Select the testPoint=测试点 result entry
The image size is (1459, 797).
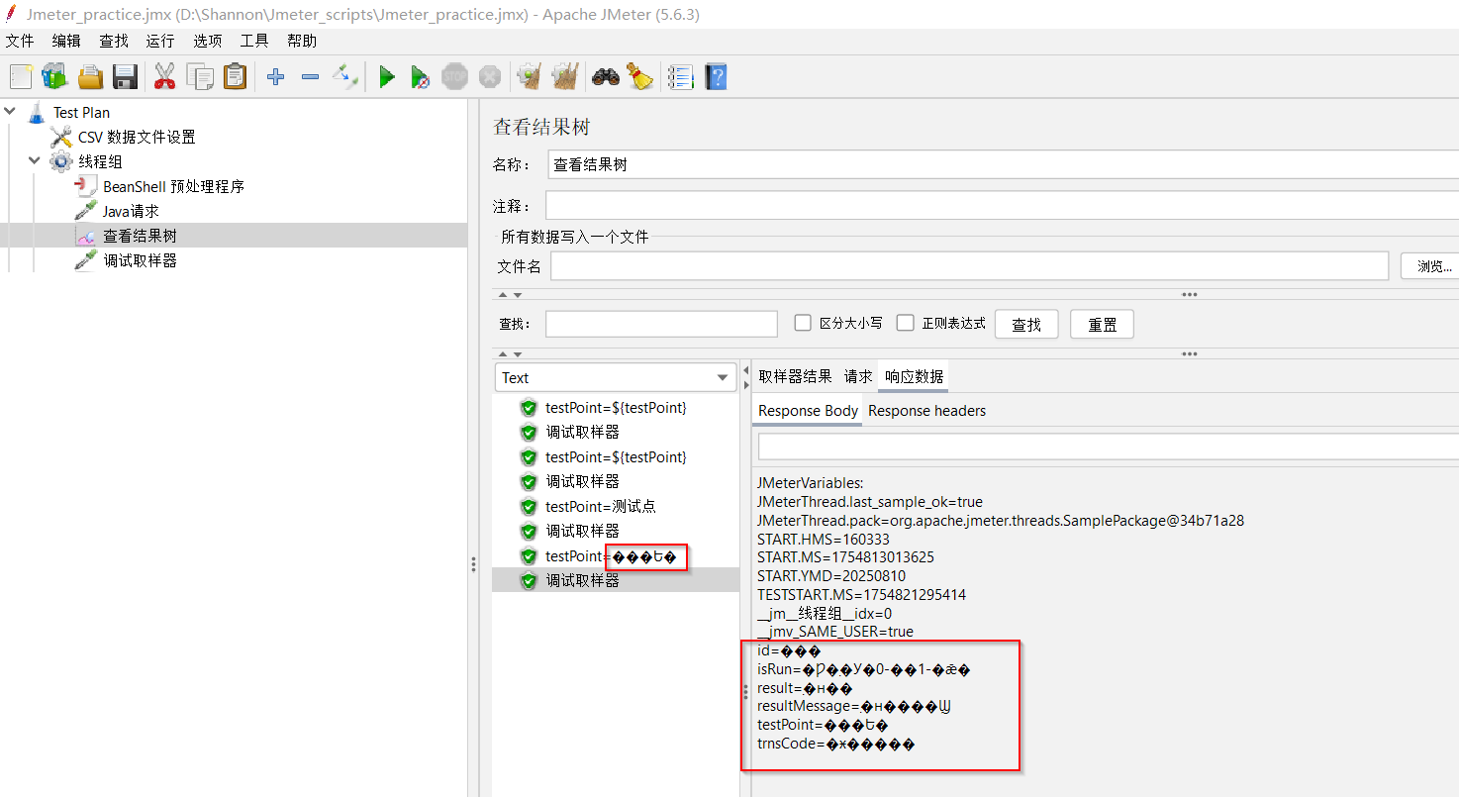(600, 506)
